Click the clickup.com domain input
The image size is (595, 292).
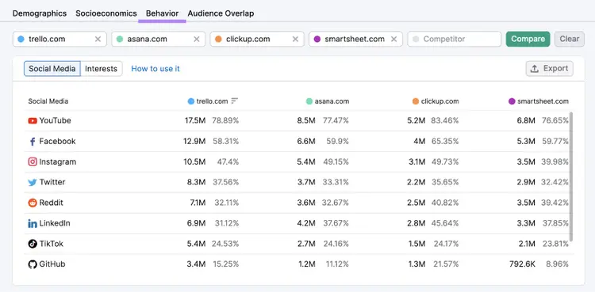257,39
